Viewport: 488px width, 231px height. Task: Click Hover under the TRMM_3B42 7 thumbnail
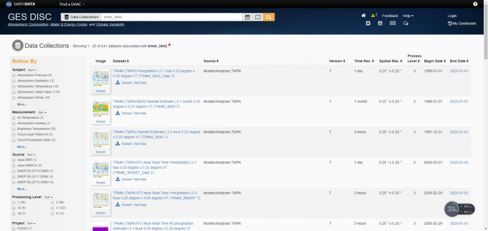coord(101,152)
